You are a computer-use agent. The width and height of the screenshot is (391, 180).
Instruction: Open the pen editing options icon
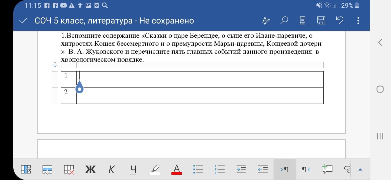tap(266, 20)
